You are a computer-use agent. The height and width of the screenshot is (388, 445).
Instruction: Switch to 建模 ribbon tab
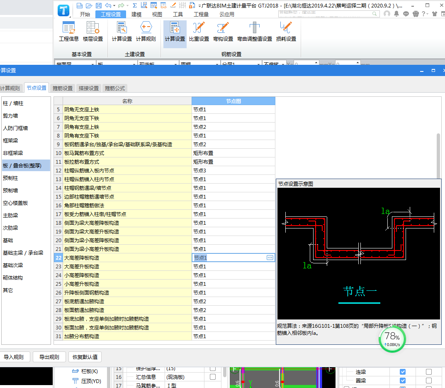[136, 14]
